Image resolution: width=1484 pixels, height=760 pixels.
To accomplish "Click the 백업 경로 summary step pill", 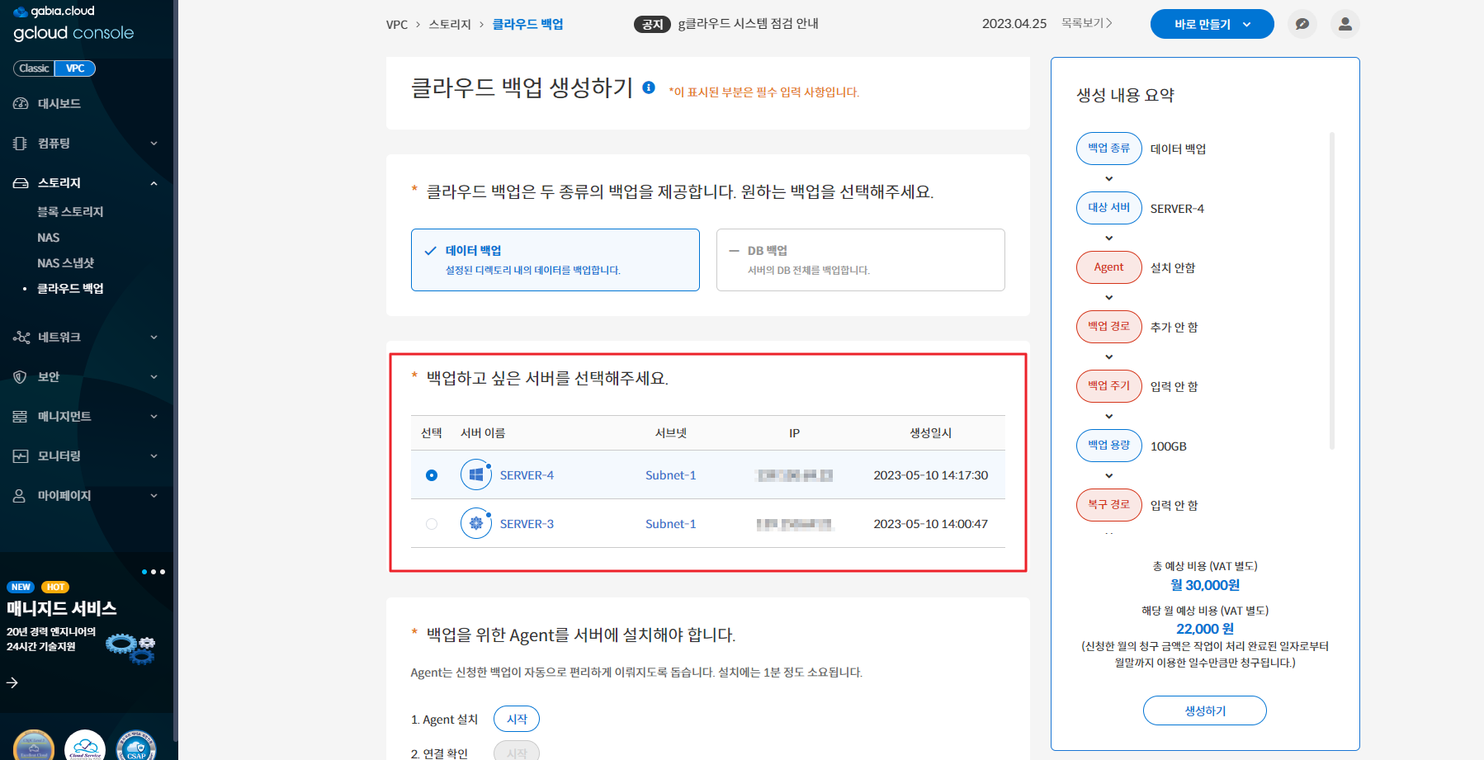I will click(1109, 327).
